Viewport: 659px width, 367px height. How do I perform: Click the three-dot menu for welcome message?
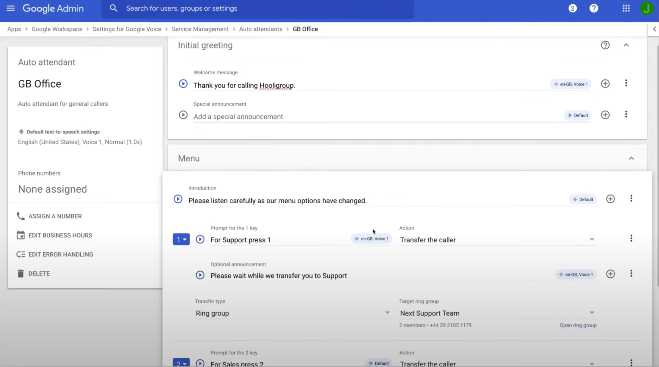(626, 83)
